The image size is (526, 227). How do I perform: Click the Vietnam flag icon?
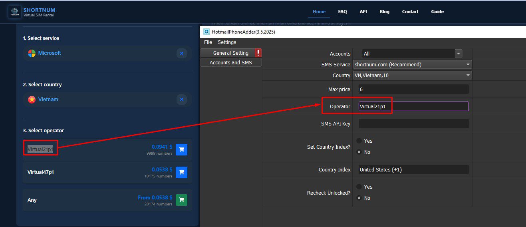(x=32, y=100)
